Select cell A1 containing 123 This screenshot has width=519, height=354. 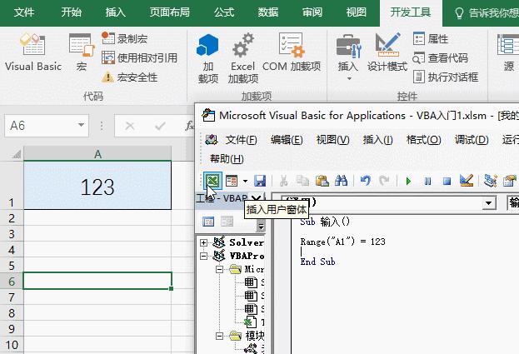click(97, 185)
